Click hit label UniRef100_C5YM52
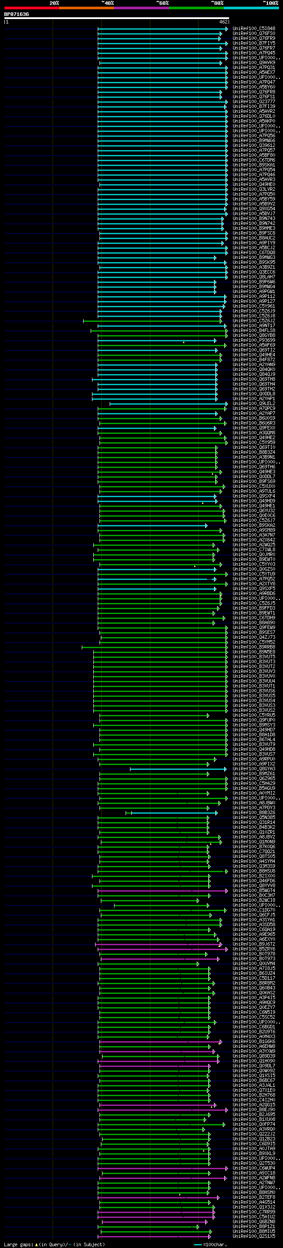This screenshot has height=1248, width=283. (x=254, y=642)
